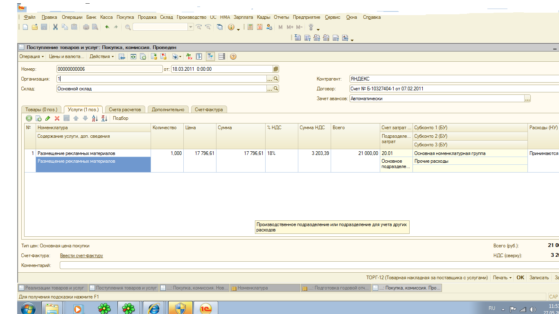
Task: Open the Печать dropdown at bottom
Action: [x=502, y=278]
